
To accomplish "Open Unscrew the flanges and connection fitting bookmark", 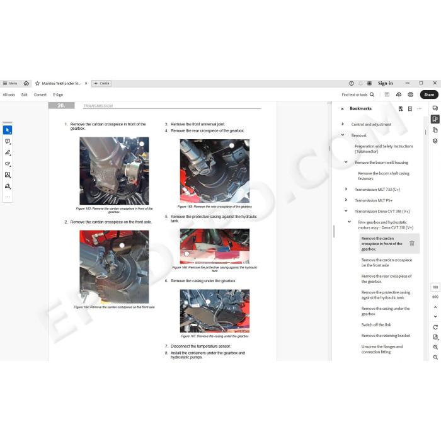I will (x=382, y=349).
